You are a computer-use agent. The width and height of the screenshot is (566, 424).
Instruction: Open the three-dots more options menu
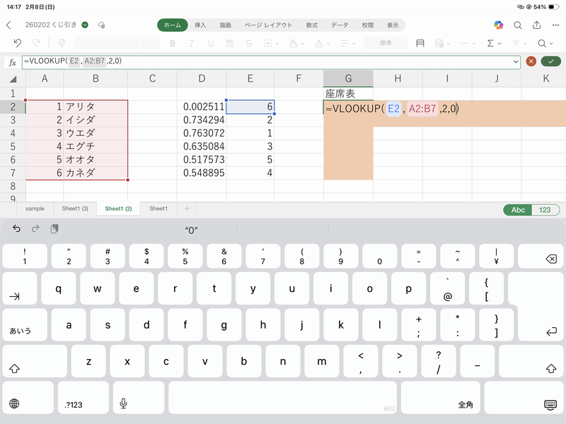pyautogui.click(x=556, y=25)
